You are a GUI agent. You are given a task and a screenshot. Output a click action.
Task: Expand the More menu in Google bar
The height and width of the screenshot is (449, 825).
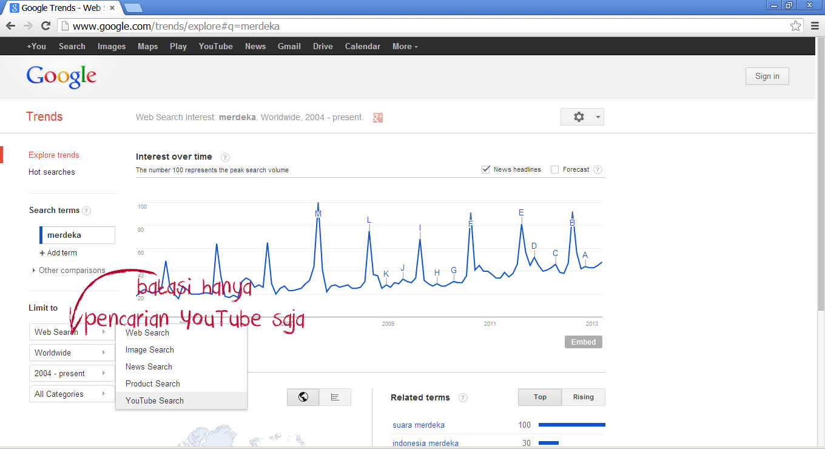pyautogui.click(x=405, y=46)
